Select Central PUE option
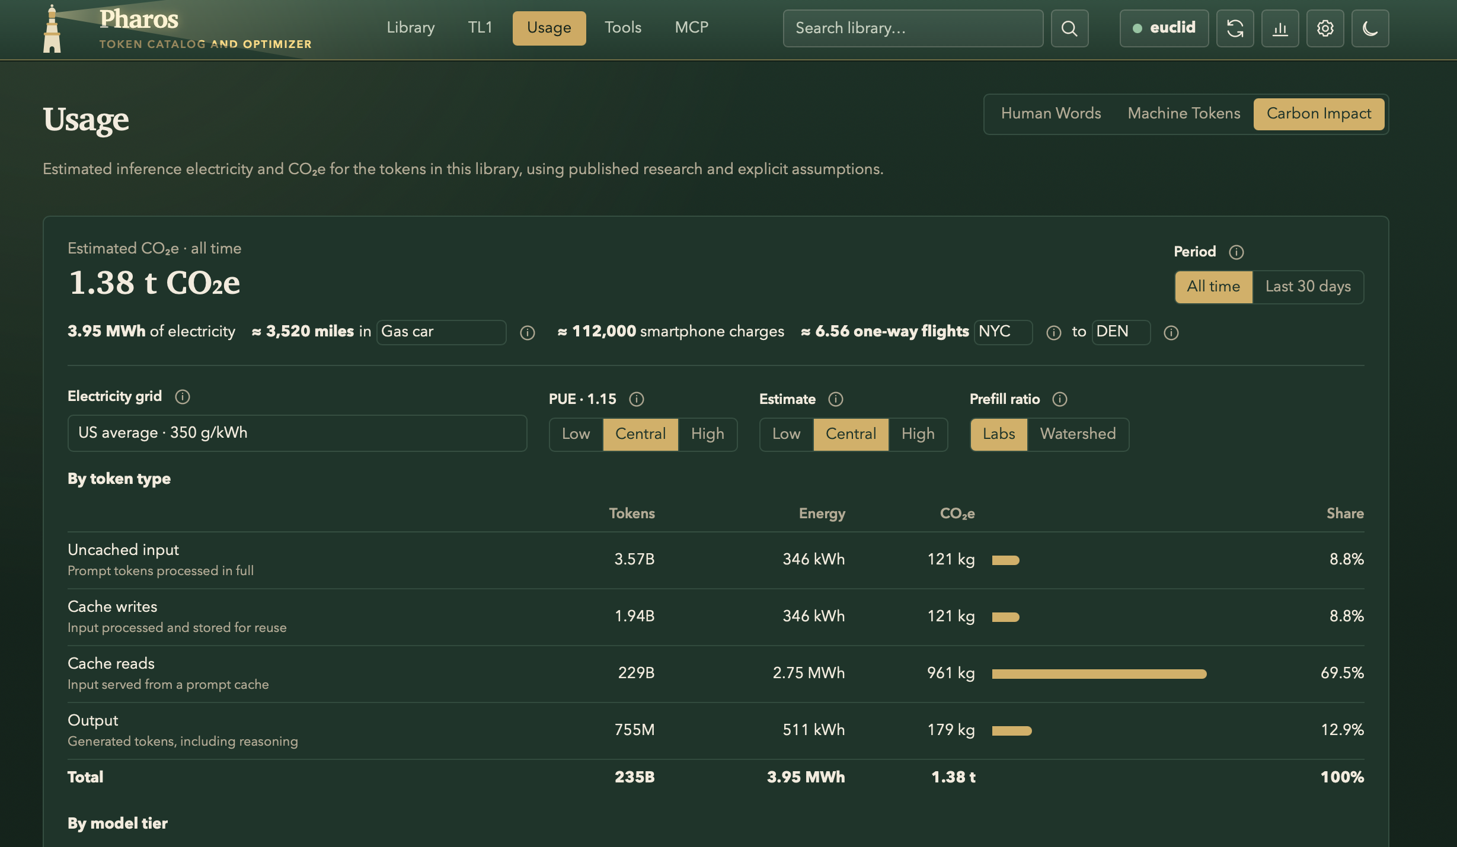 coord(640,434)
